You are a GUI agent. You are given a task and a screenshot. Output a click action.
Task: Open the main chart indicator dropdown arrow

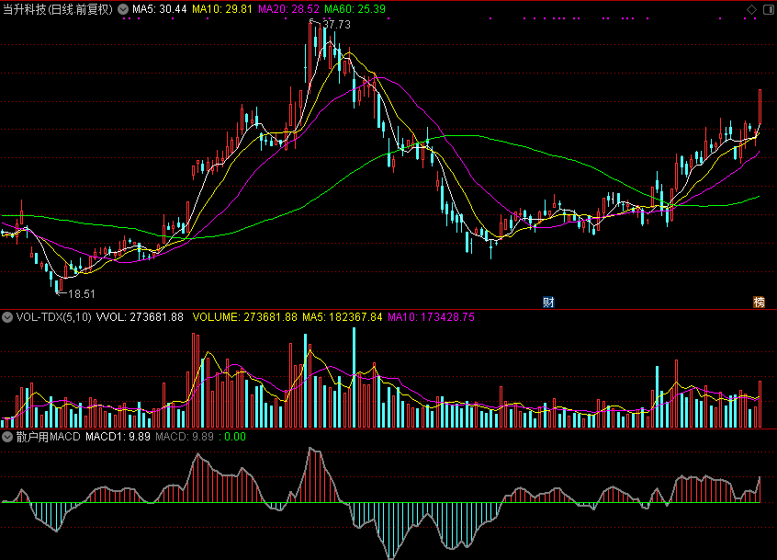click(123, 9)
